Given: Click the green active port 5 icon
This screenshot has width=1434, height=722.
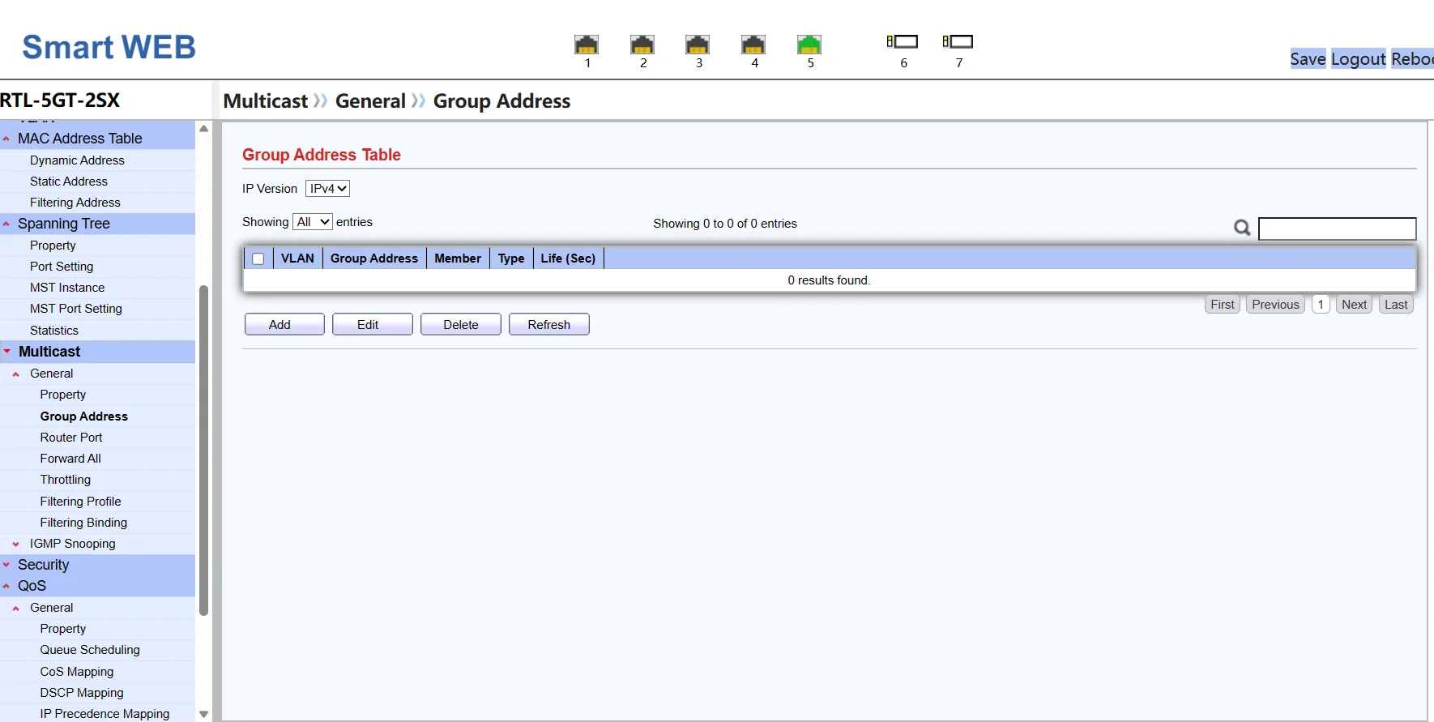Looking at the screenshot, I should tap(809, 45).
